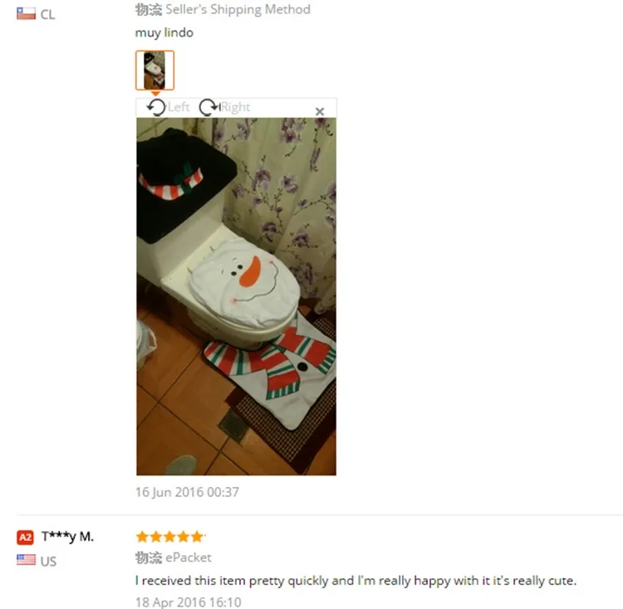Click the CL country code text
The width and height of the screenshot is (623, 609).
(x=47, y=15)
